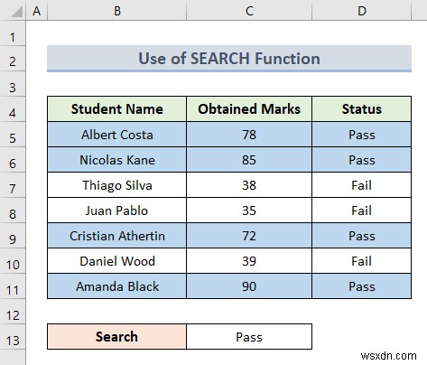Select the Status header cell
This screenshot has width=427, height=365.
(362, 109)
